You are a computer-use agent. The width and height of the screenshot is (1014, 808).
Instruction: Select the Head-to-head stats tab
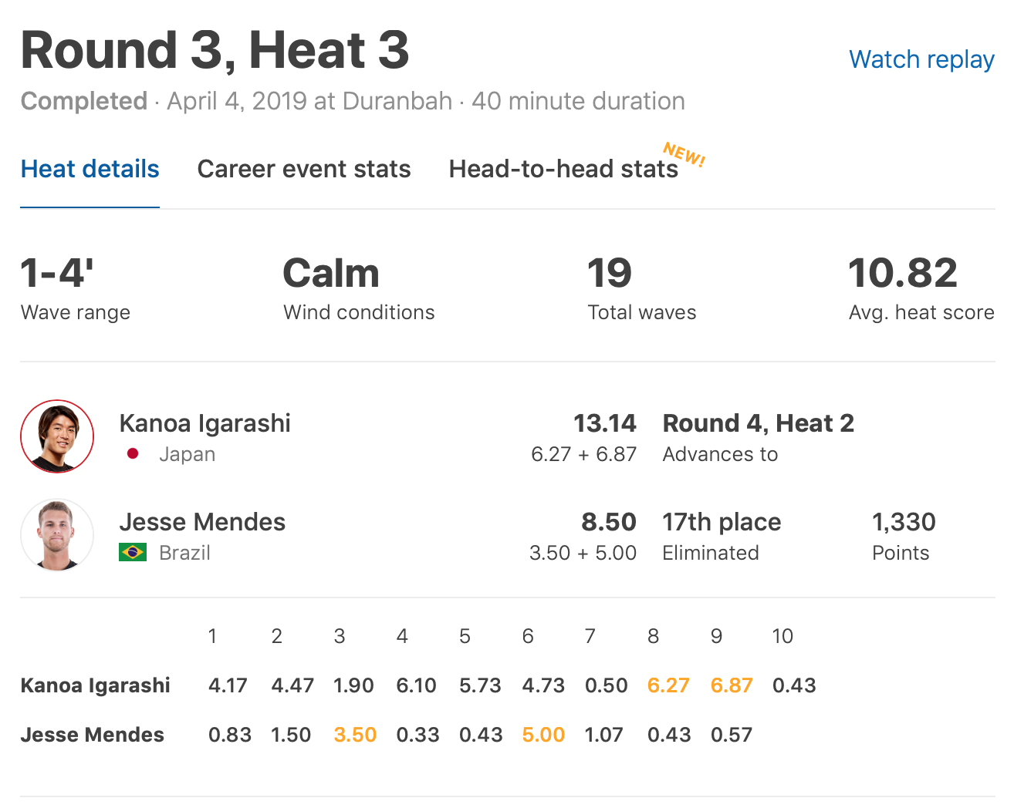point(563,169)
